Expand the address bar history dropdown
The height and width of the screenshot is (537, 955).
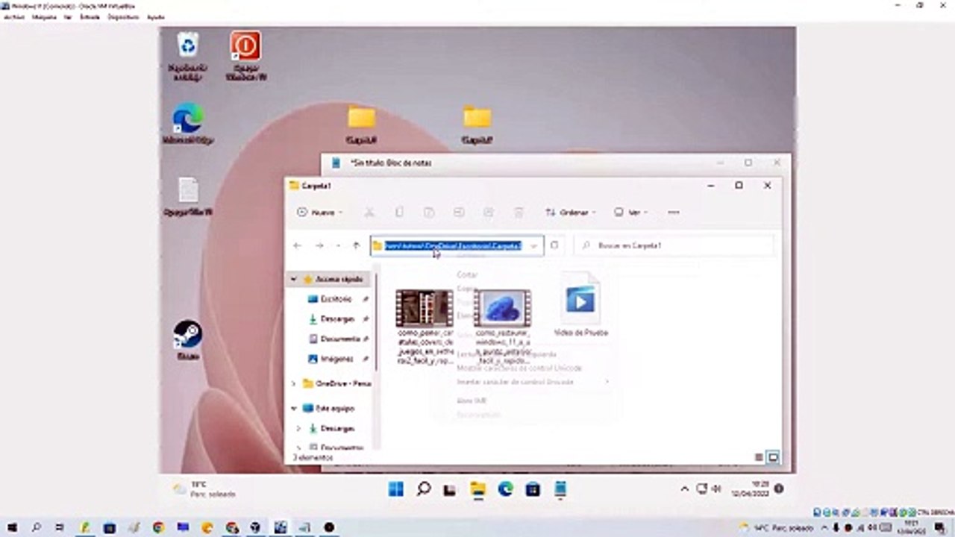(533, 245)
